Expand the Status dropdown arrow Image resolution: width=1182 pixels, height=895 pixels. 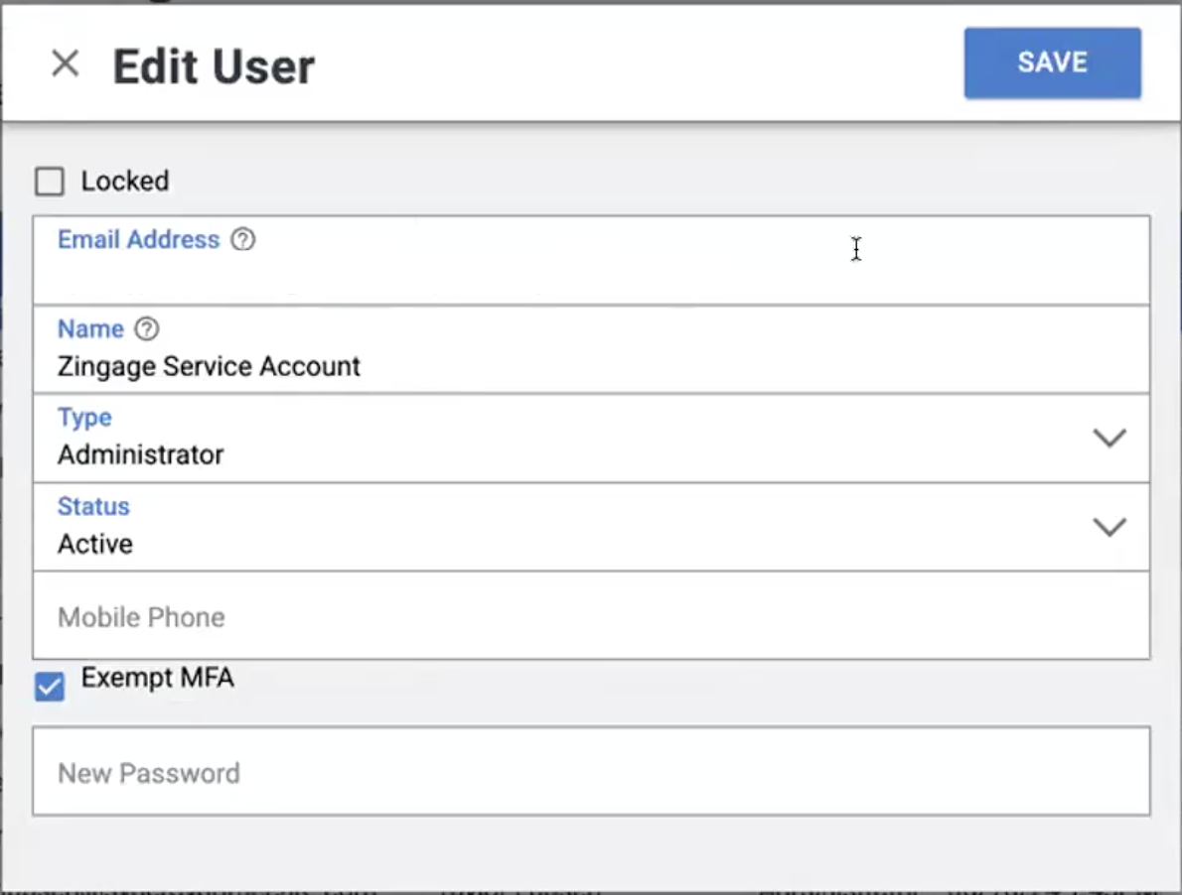(1109, 526)
